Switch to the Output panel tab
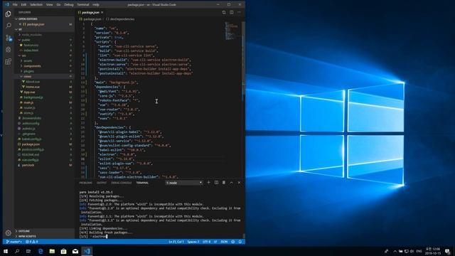The height and width of the screenshot is (256, 455). pyautogui.click(x=102, y=183)
